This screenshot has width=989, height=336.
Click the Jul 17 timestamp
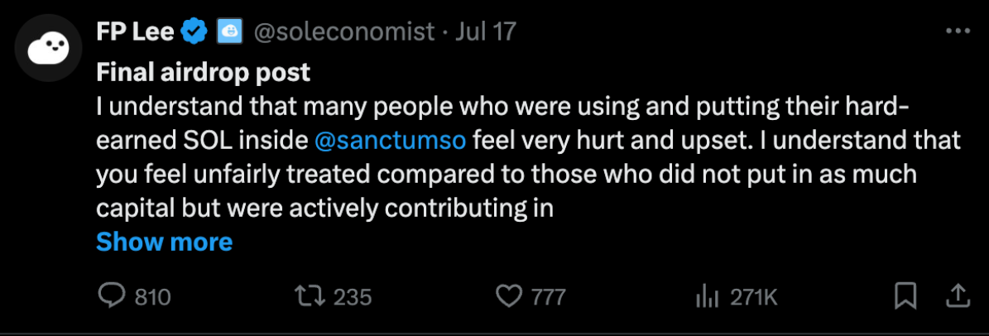486,32
